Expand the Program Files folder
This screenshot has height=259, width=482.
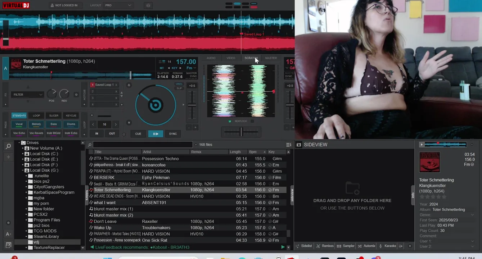[x=26, y=220]
